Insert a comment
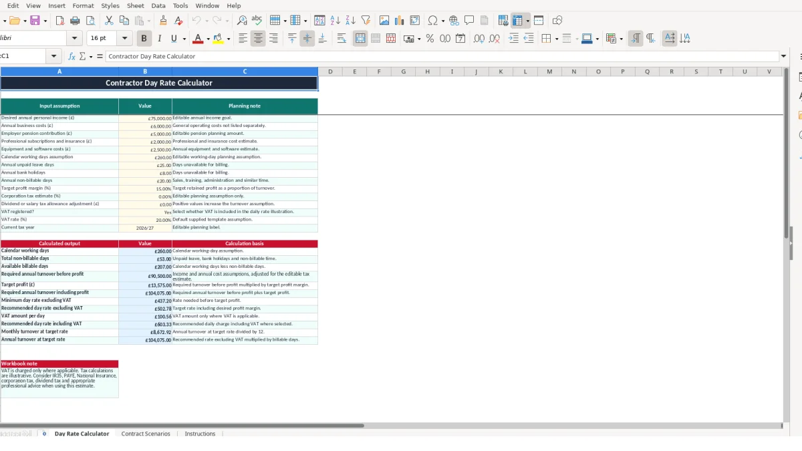The image size is (802, 451). click(469, 21)
